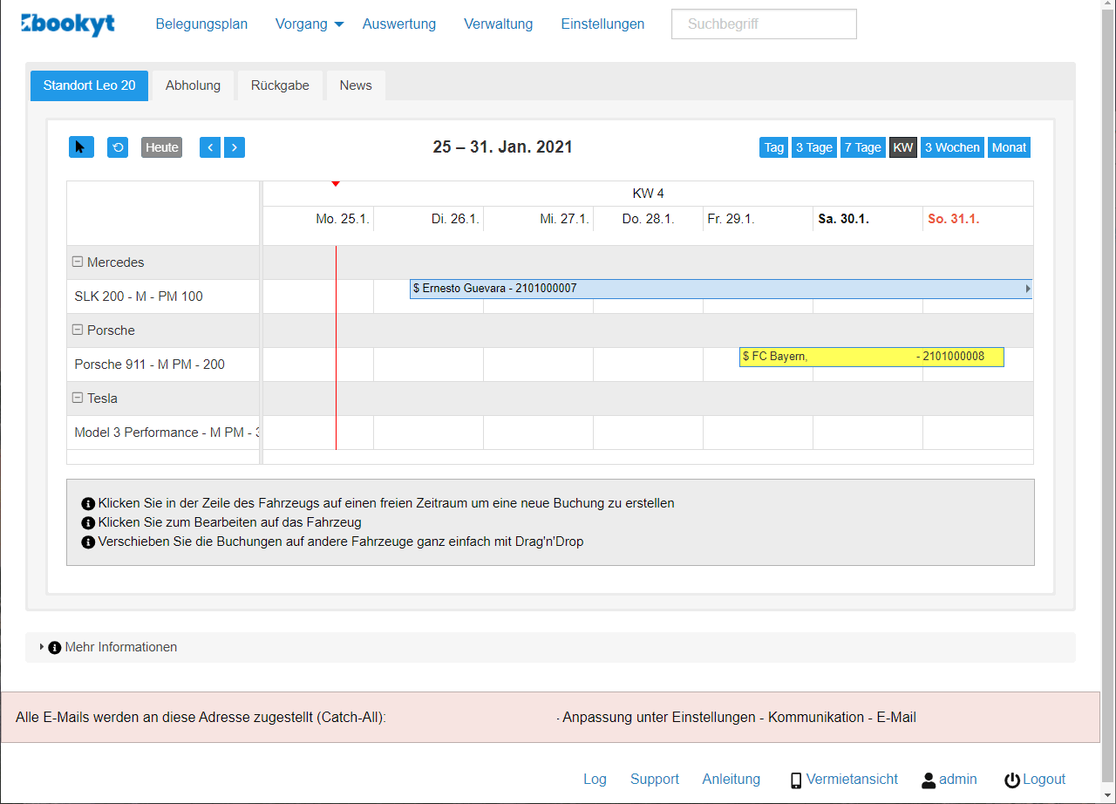Screen dimensions: 1116x804
Task: Switch to the Abholung tab
Action: tap(193, 85)
